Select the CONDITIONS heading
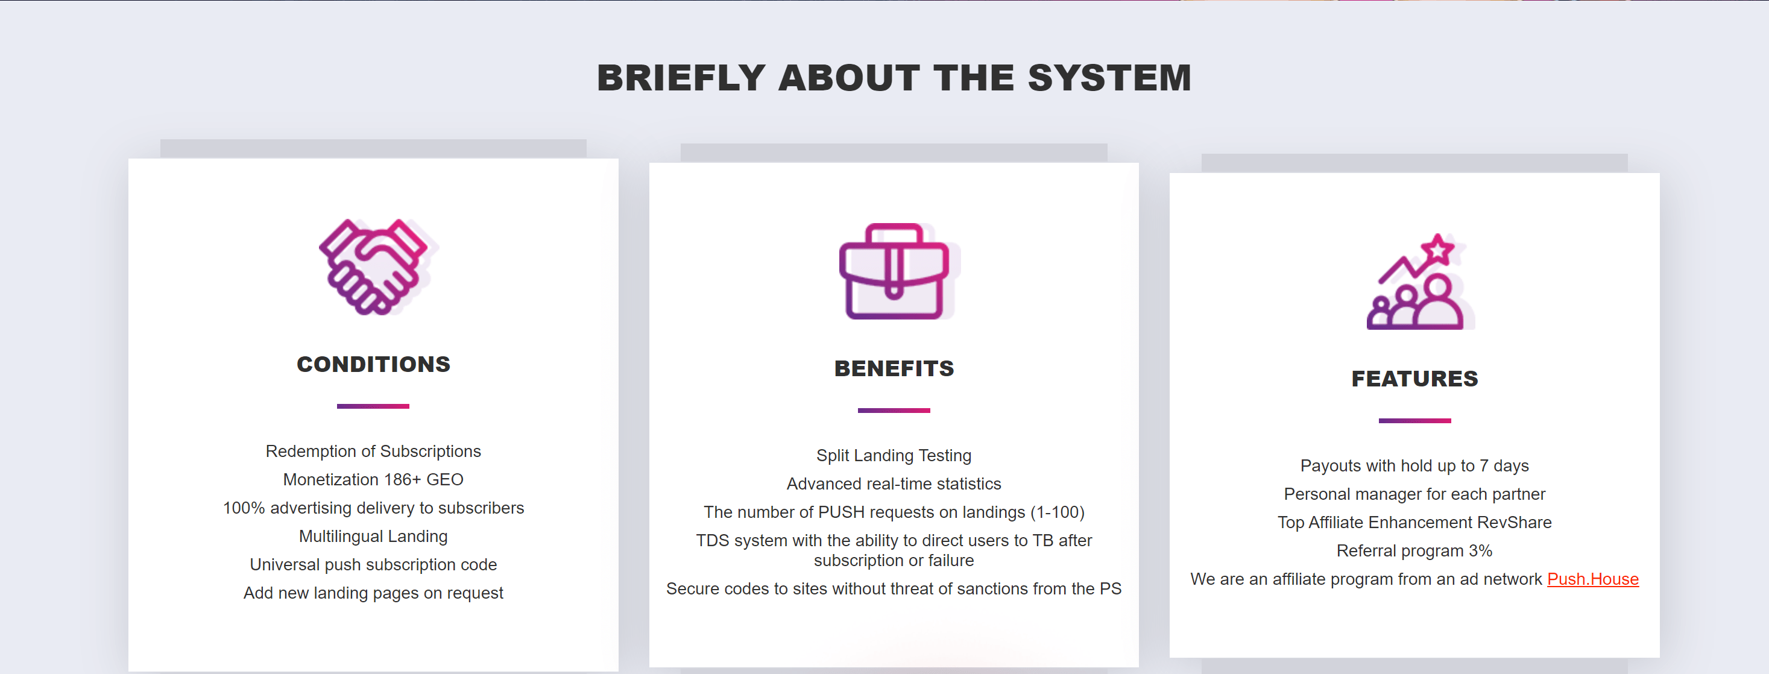1769x674 pixels. click(x=373, y=365)
